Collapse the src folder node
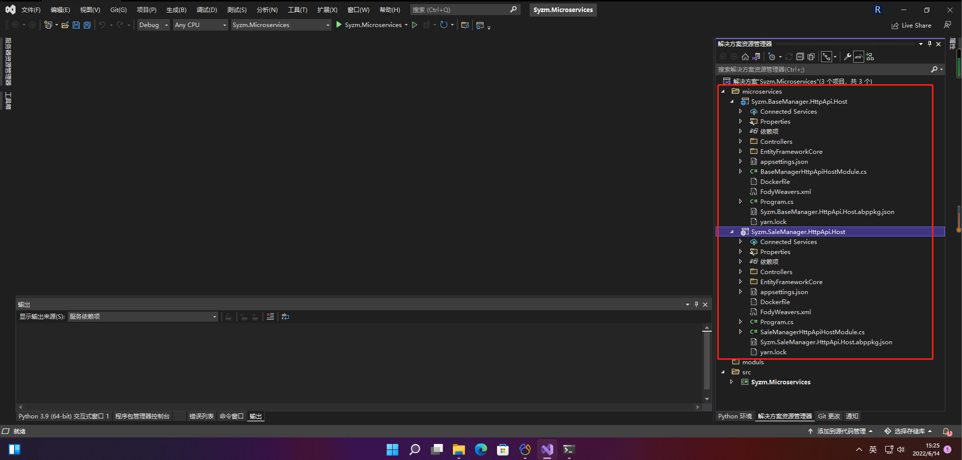This screenshot has height=460, width=962. click(x=723, y=372)
